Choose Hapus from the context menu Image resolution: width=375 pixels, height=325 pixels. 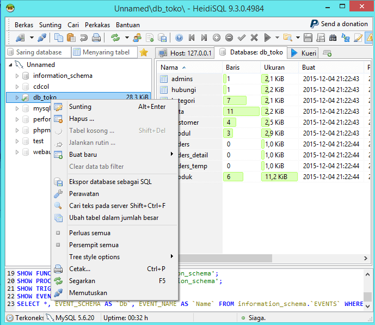tap(115, 119)
